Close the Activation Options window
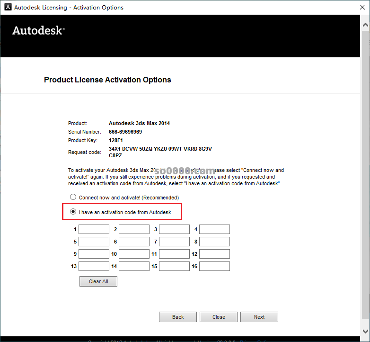370x342 pixels. click(x=362, y=7)
